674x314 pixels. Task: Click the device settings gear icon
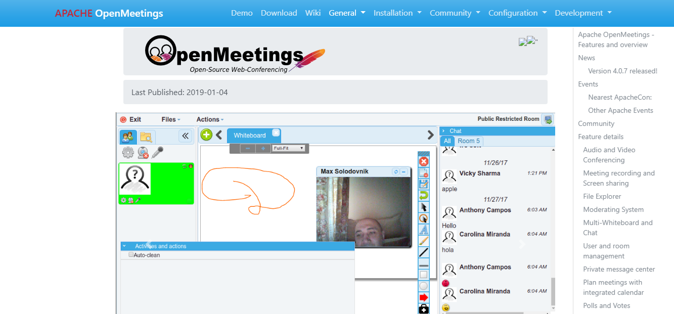point(128,152)
